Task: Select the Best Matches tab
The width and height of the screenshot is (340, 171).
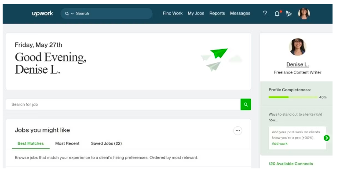Action: click(x=31, y=143)
